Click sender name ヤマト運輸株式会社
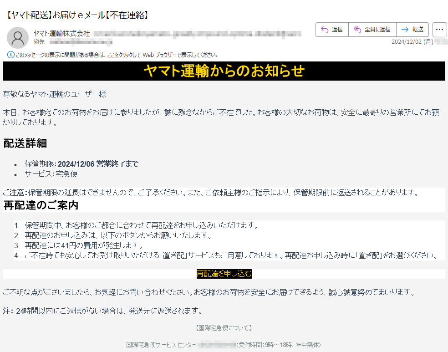This screenshot has width=448, height=352. pyautogui.click(x=62, y=34)
